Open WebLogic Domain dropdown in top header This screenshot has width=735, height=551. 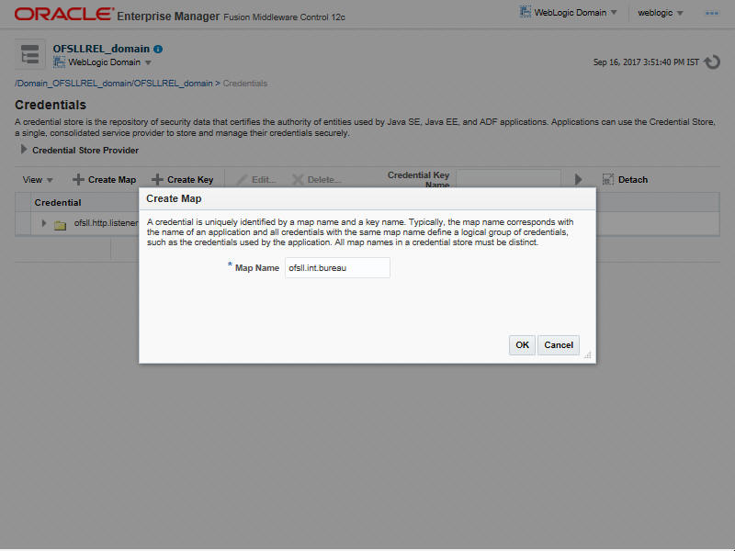[x=569, y=13]
